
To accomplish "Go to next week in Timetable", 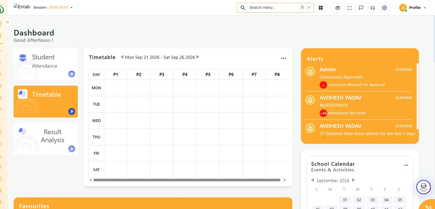I will [198, 57].
